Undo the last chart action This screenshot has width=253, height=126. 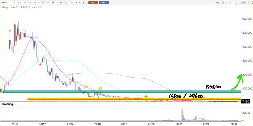(x=77, y=3)
